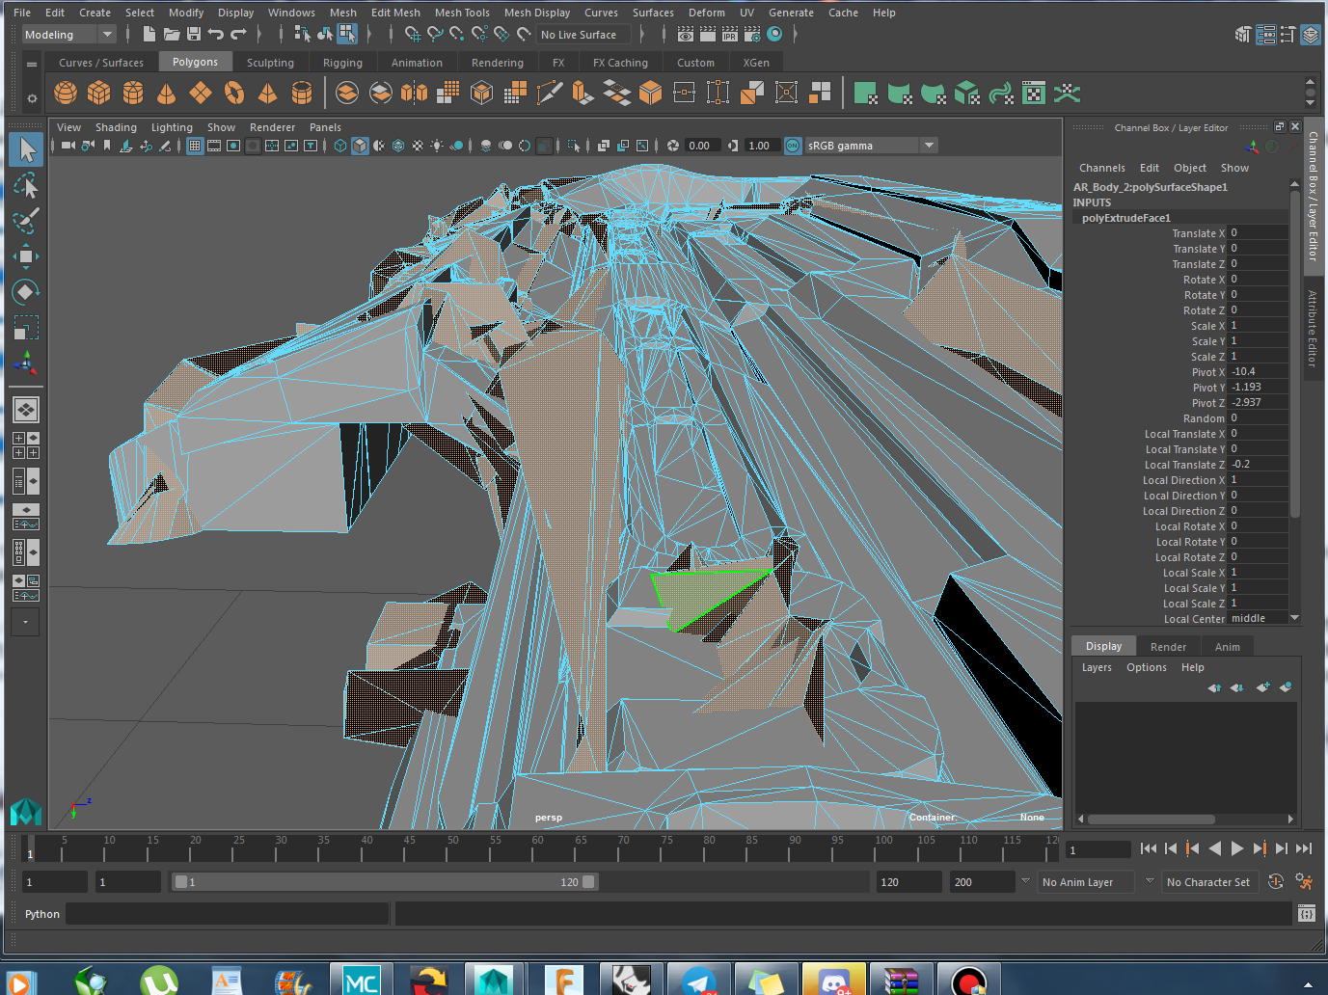Switch to the Sculpting shelf tab
1328x995 pixels.
click(x=270, y=63)
